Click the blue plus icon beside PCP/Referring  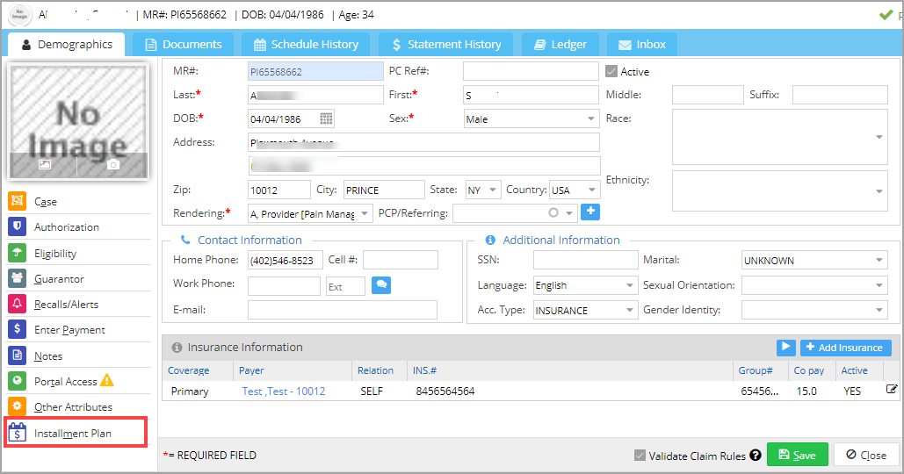(590, 212)
